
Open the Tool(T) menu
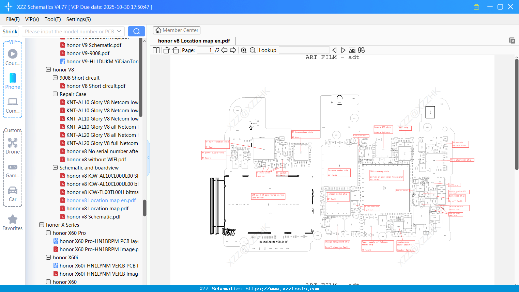[x=53, y=19]
